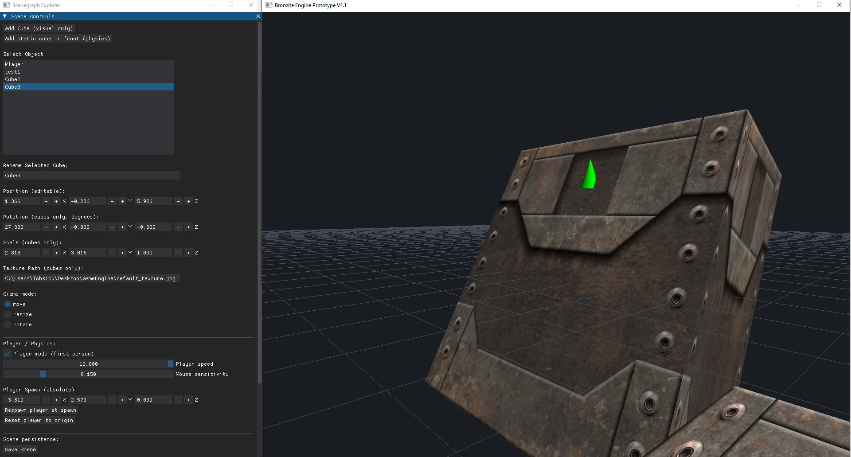Decrease Position Z with minus button
Viewport: 851px width, 457px height.
[178, 201]
